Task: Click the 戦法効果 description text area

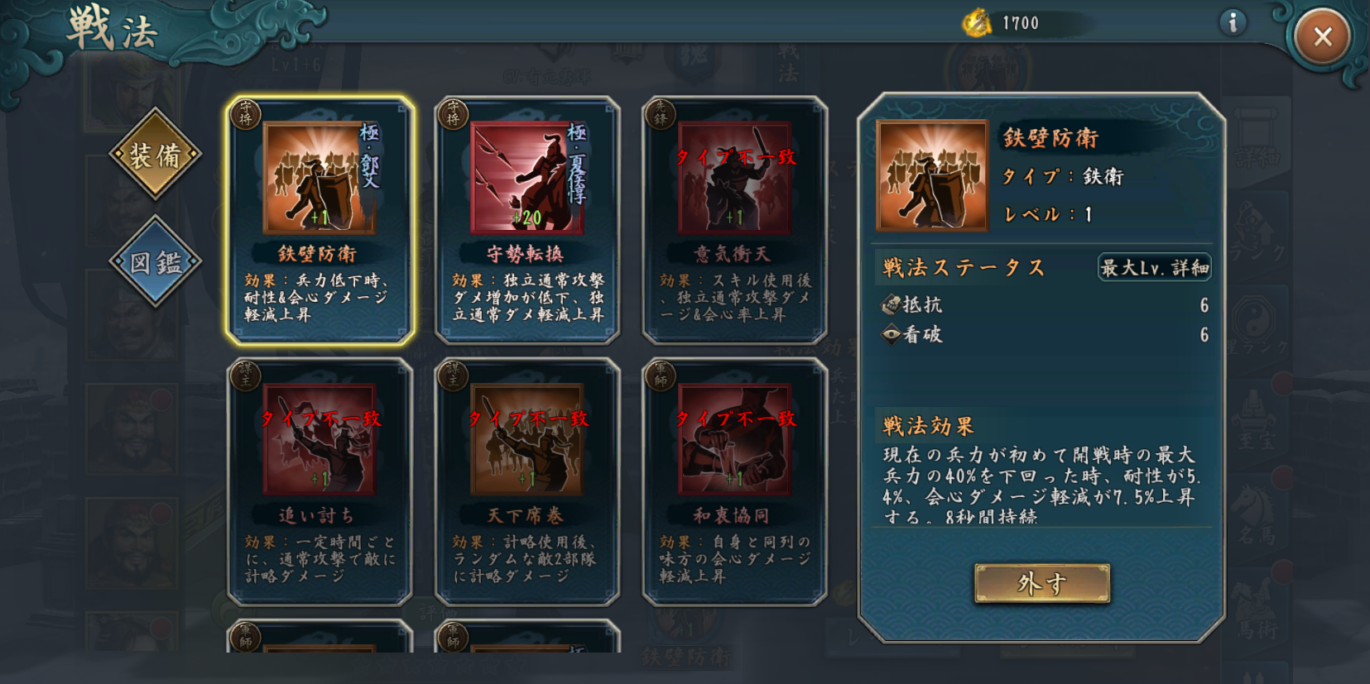Action: coord(1042,485)
